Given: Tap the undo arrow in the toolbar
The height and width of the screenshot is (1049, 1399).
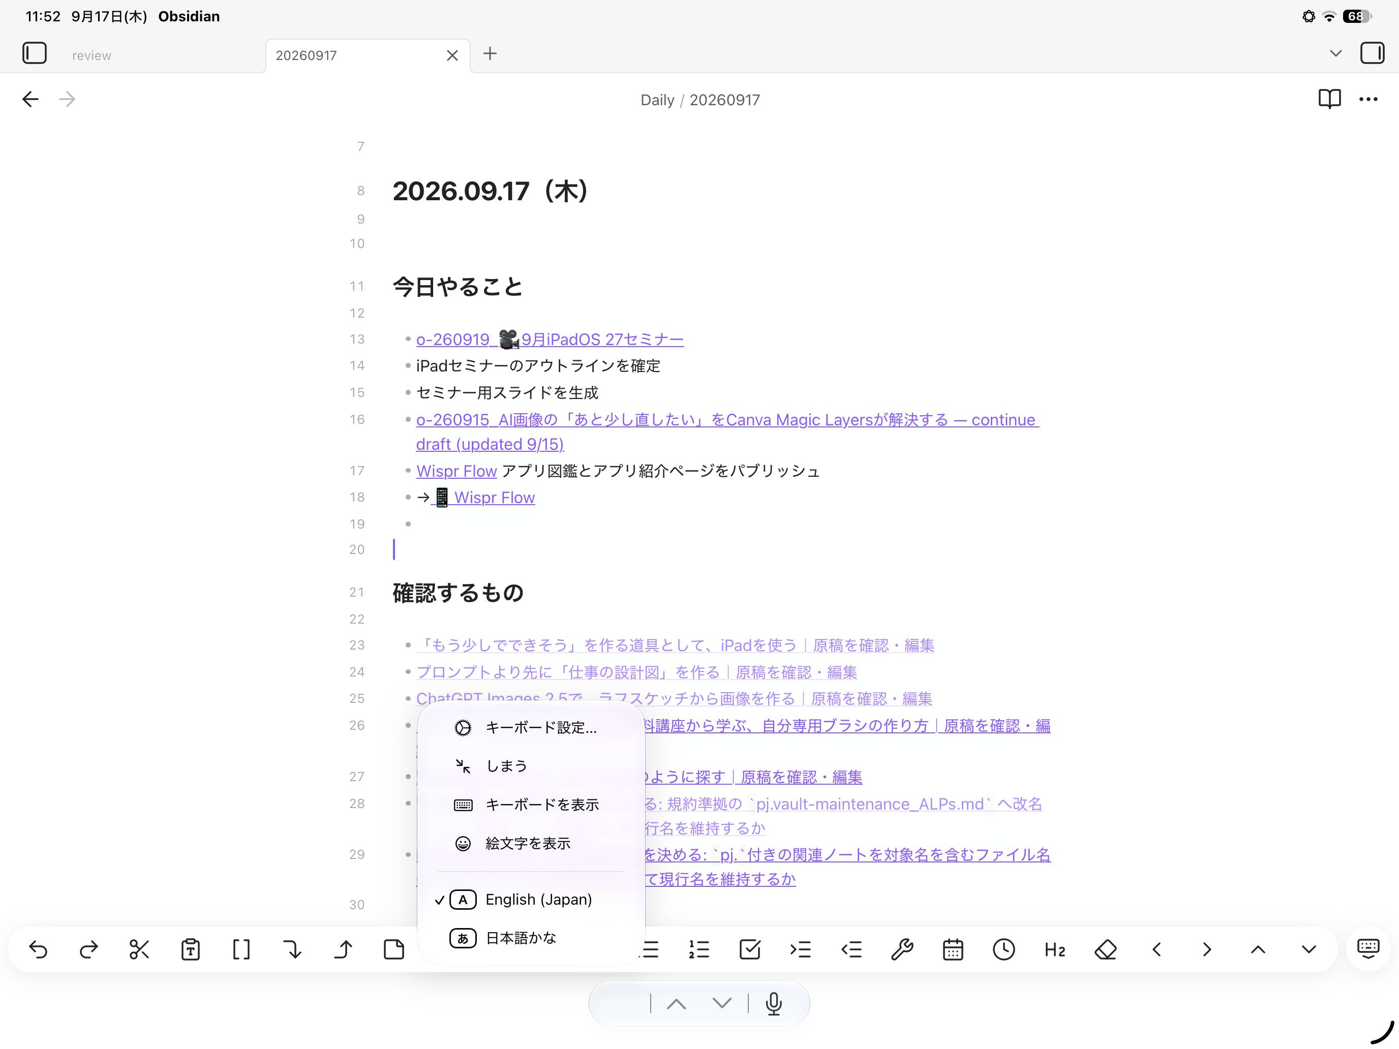Looking at the screenshot, I should pos(39,949).
